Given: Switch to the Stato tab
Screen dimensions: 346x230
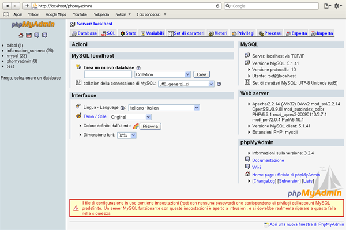Looking at the screenshot, I should click(x=128, y=33).
